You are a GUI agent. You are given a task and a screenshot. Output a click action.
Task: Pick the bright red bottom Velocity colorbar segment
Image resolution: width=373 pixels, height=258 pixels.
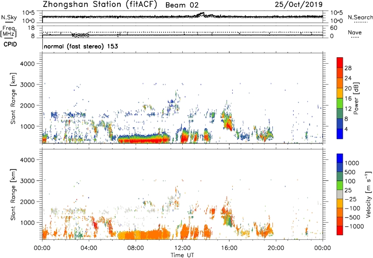(x=340, y=231)
